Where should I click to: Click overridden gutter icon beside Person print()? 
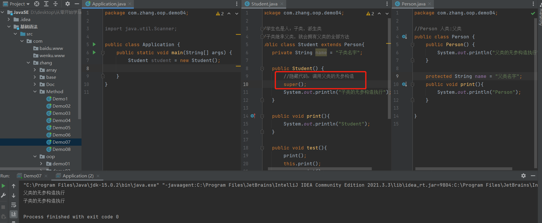404,84
